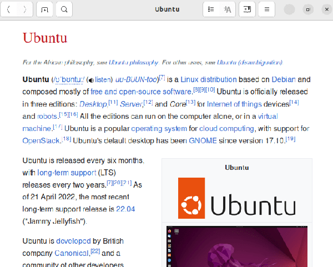Open the hamburger main menu

click(x=267, y=9)
